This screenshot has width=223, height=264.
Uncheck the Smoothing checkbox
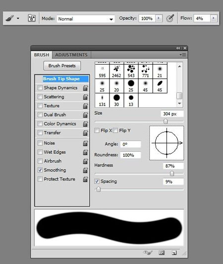coord(40,170)
